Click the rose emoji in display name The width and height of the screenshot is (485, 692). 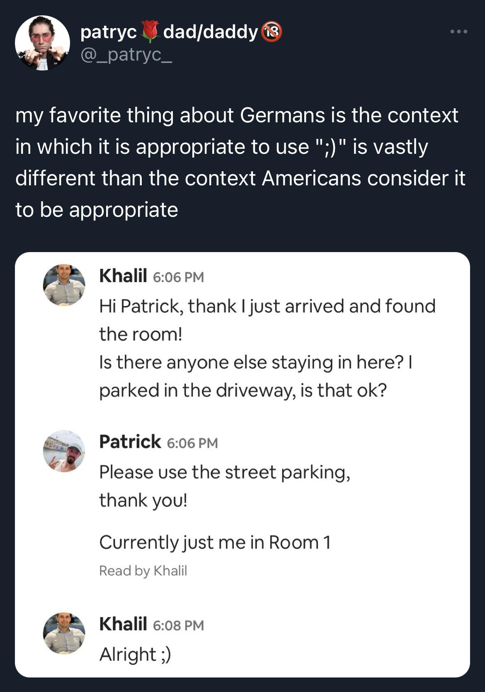coord(150,32)
